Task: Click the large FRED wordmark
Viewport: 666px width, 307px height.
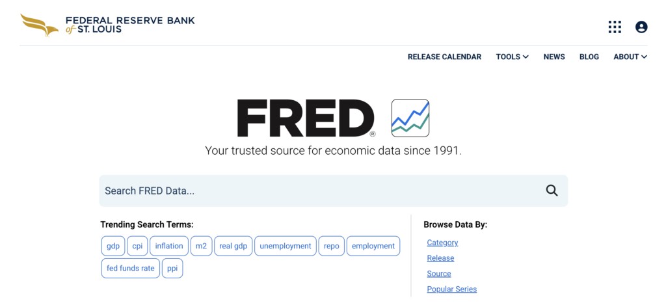Action: pos(306,118)
